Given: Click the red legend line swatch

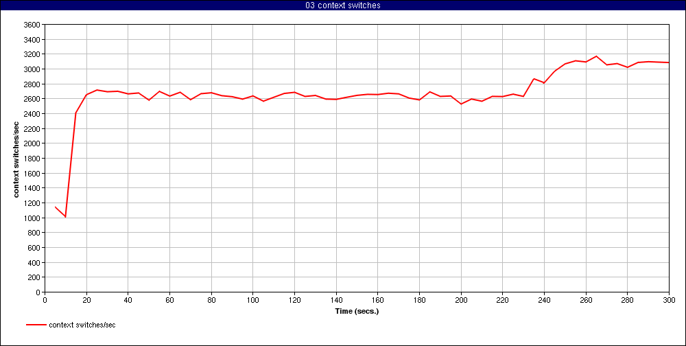Looking at the screenshot, I should [x=36, y=325].
